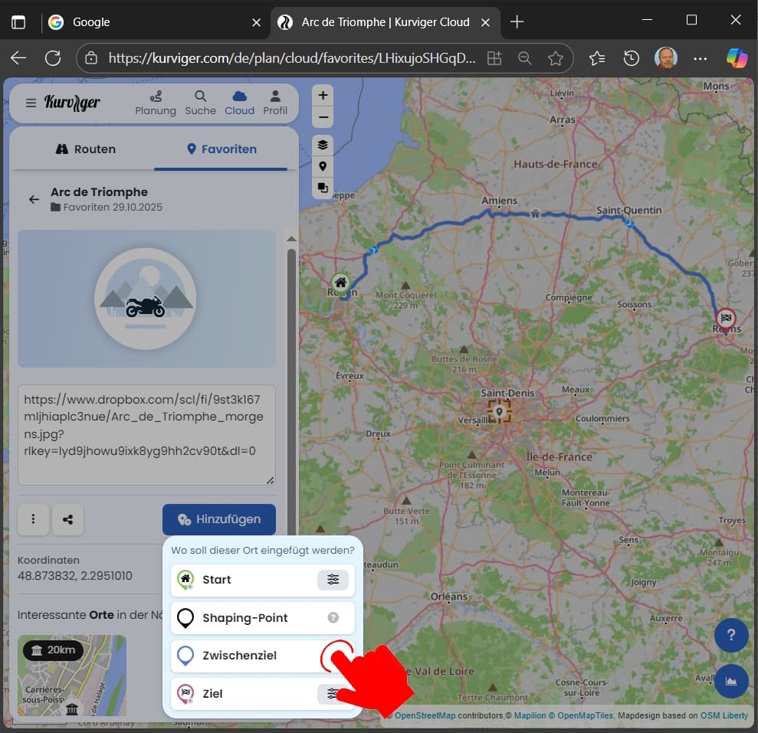Open the Planung section
This screenshot has height=733, width=758.
156,103
